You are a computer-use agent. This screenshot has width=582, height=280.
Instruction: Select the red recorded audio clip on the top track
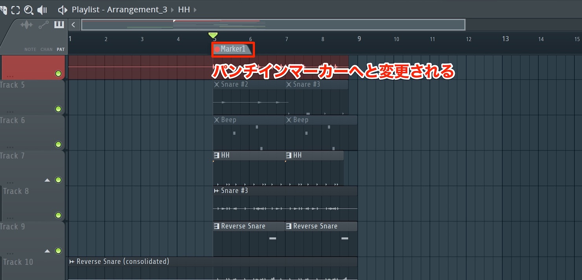pyautogui.click(x=208, y=67)
